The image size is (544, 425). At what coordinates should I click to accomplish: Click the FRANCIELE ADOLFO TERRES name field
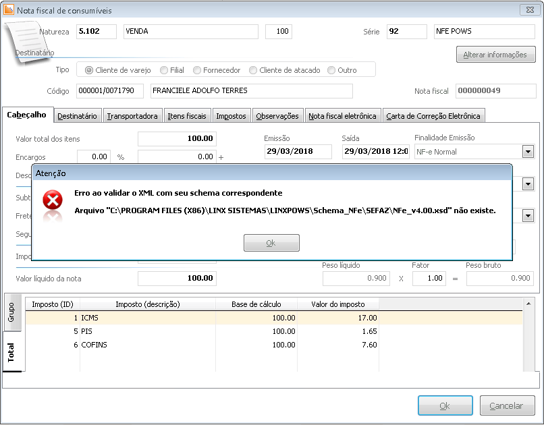[252, 91]
